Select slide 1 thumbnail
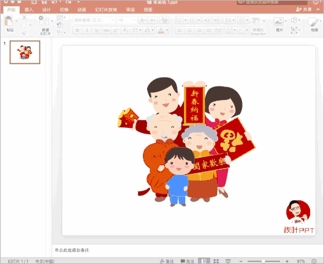Image resolution: width=324 pixels, height=264 pixels. [x=25, y=52]
